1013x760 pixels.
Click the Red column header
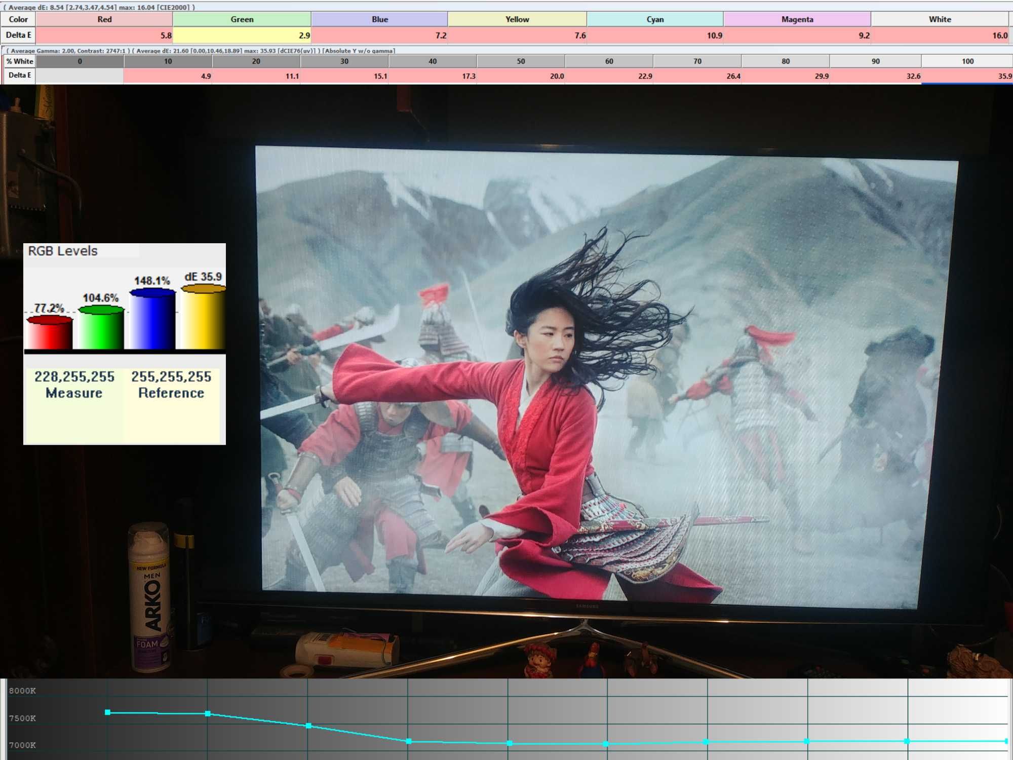tap(104, 19)
